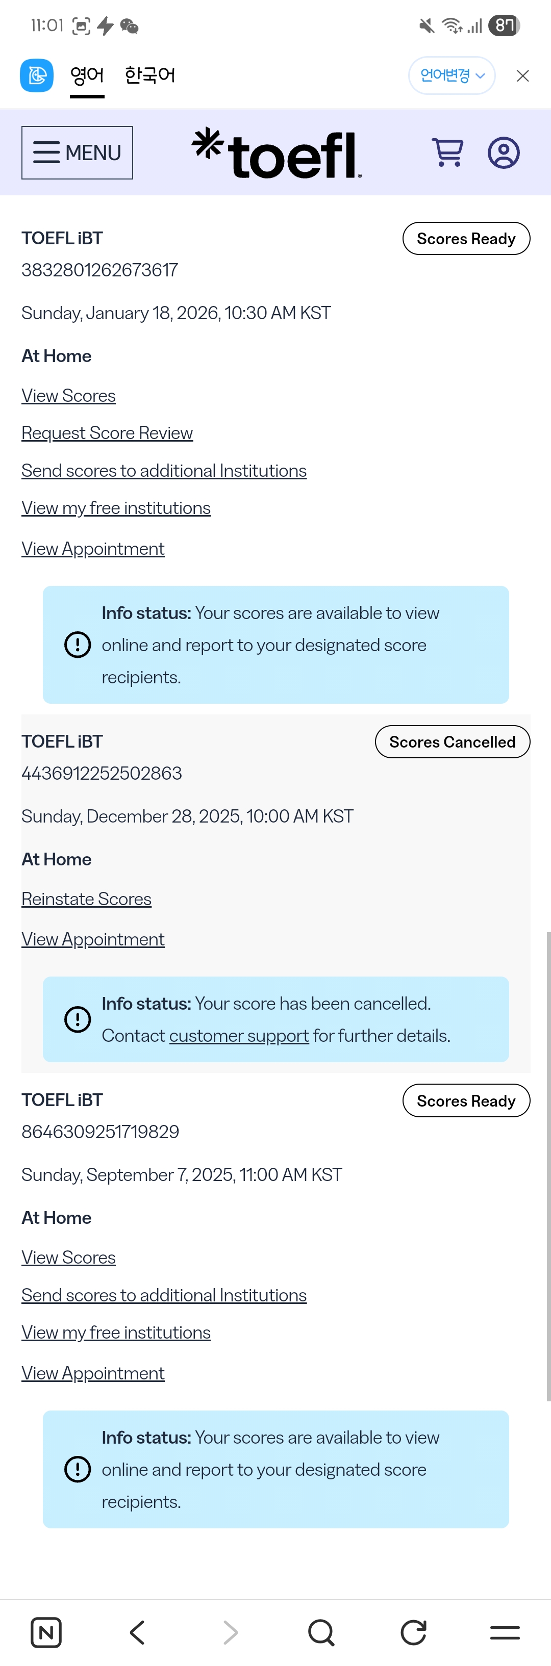Open View Scores for the September 7 test
Viewport: 551px width, 1666px height.
[x=68, y=1257]
